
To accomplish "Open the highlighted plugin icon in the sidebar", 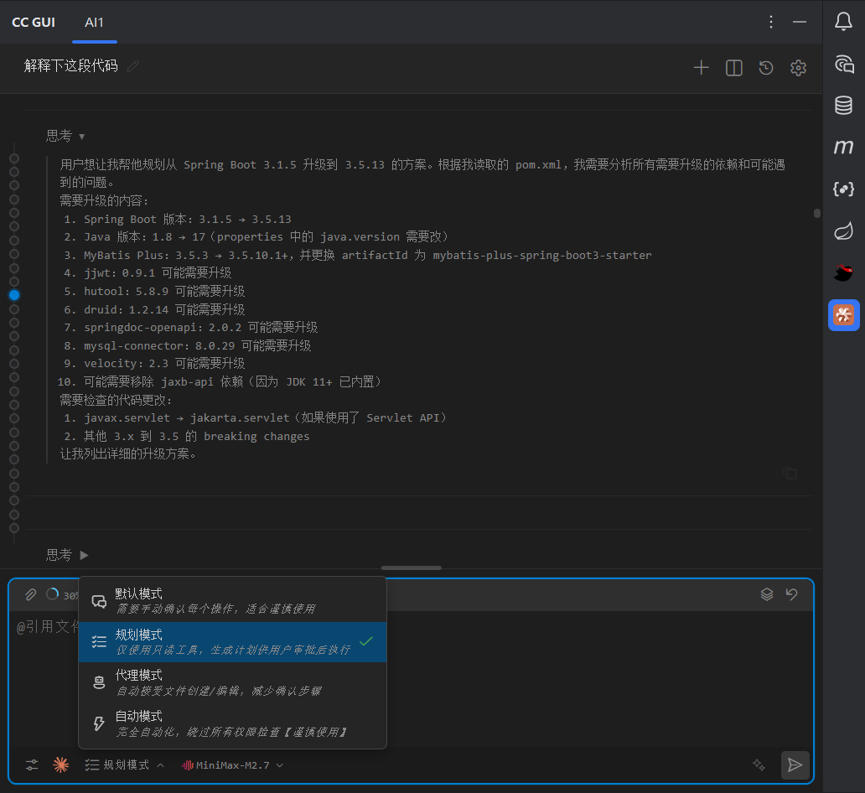I will pos(843,315).
